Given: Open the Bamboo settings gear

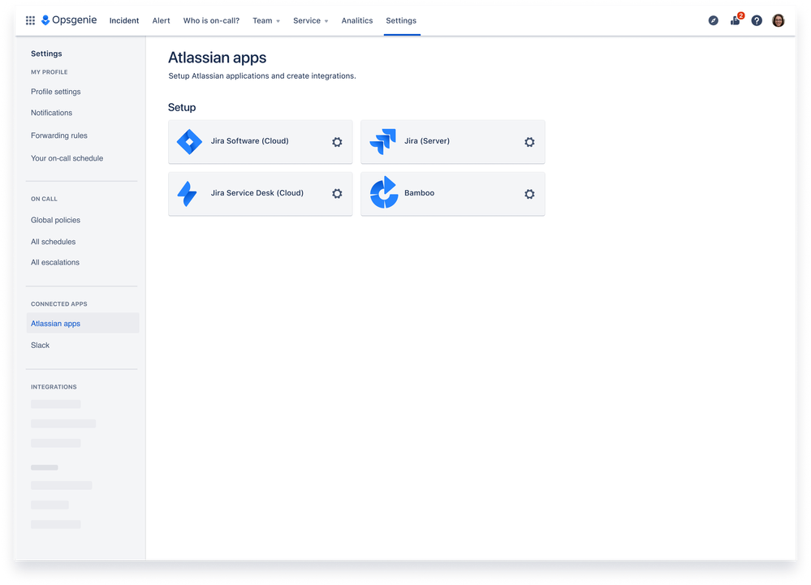Looking at the screenshot, I should click(x=529, y=194).
